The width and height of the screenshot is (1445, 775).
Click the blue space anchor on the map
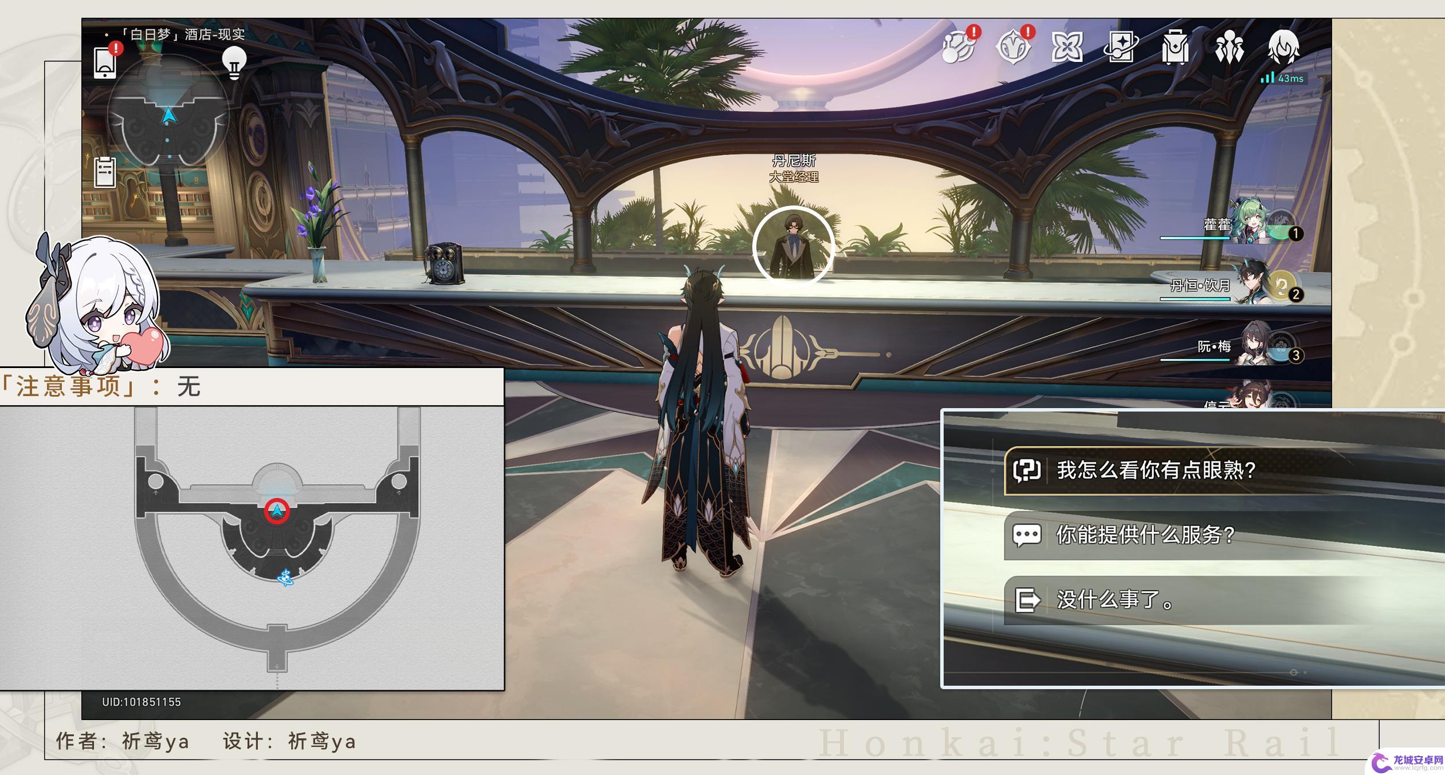tap(286, 578)
